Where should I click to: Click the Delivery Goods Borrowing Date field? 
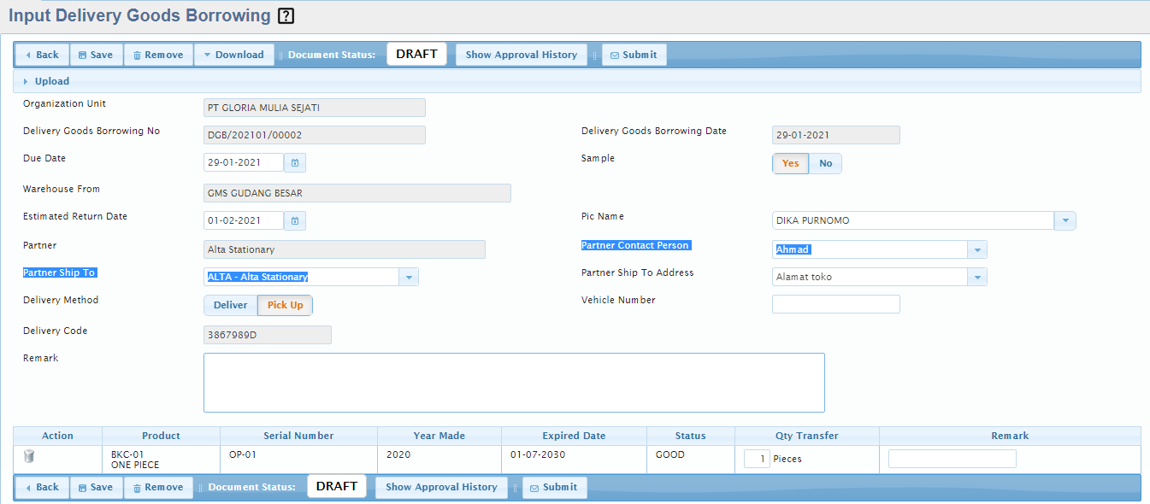[836, 135]
